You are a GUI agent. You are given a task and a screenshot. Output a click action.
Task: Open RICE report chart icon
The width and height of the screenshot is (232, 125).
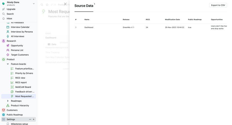point(12,83)
